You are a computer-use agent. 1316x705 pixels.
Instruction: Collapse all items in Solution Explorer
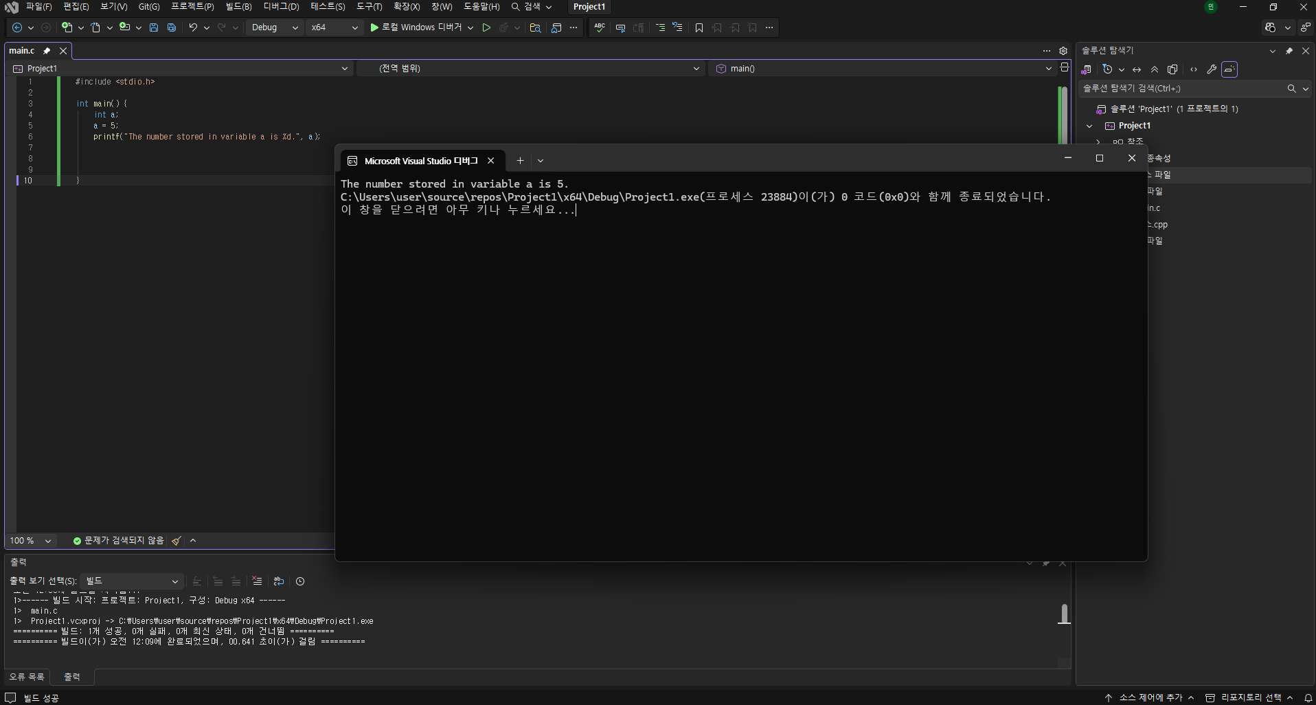point(1155,69)
